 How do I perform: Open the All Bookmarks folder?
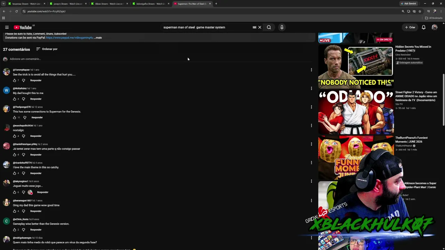click(434, 18)
